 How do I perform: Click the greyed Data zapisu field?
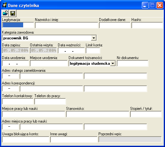coord(16,50)
